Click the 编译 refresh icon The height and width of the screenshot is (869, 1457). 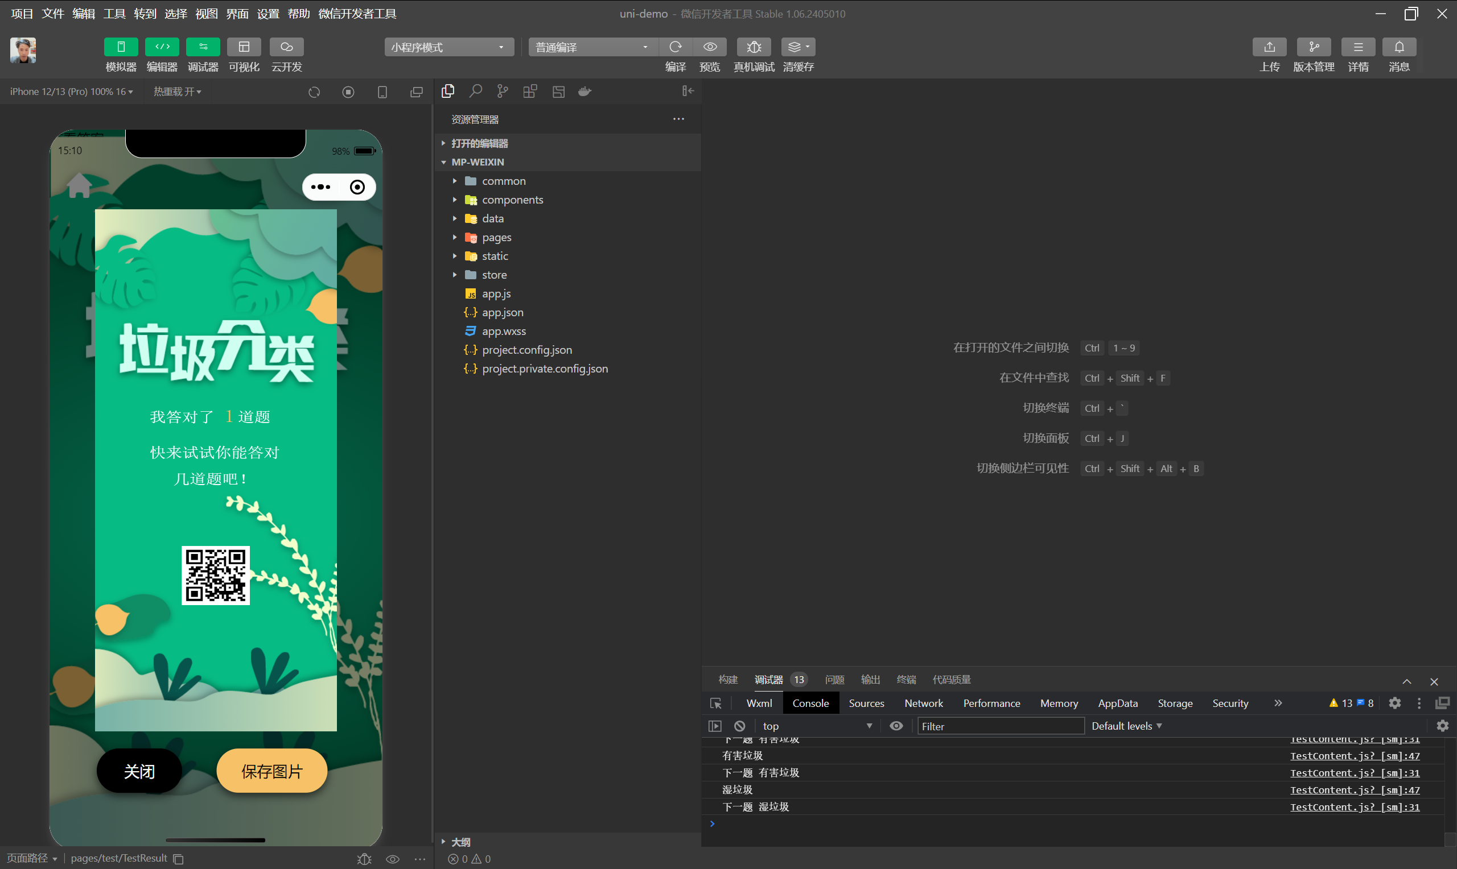[x=675, y=47]
